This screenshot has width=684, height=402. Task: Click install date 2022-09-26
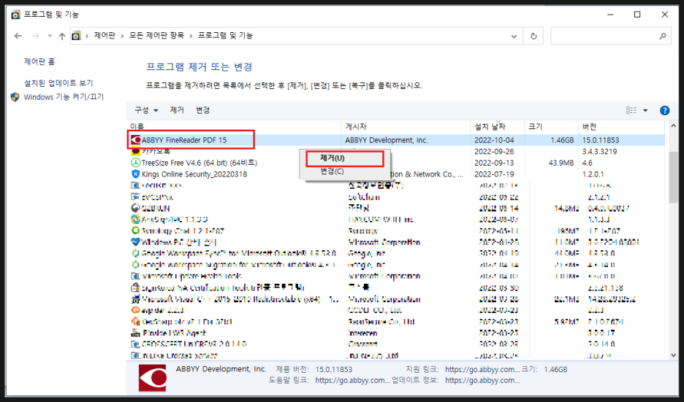coord(494,152)
